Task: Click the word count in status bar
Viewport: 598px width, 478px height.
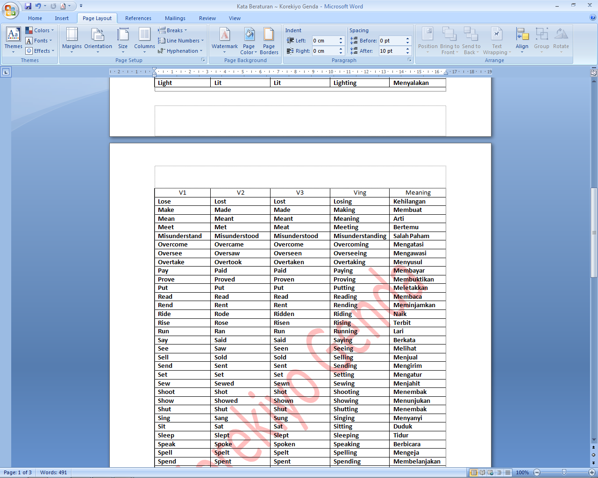Action: click(53, 472)
